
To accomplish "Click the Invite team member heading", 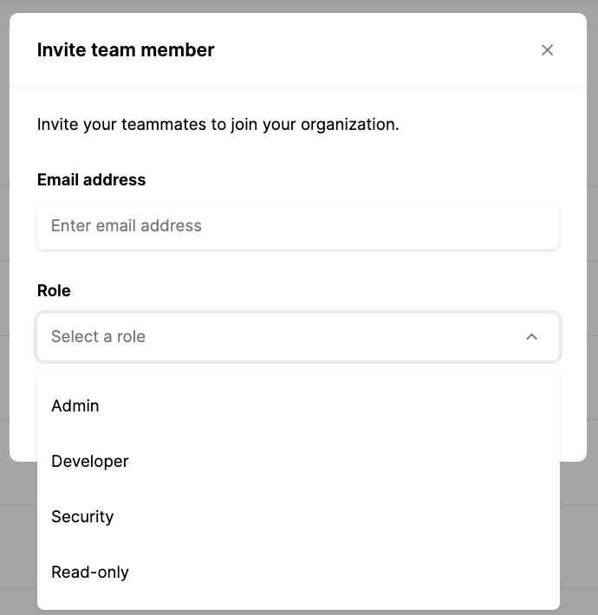I will tap(126, 50).
